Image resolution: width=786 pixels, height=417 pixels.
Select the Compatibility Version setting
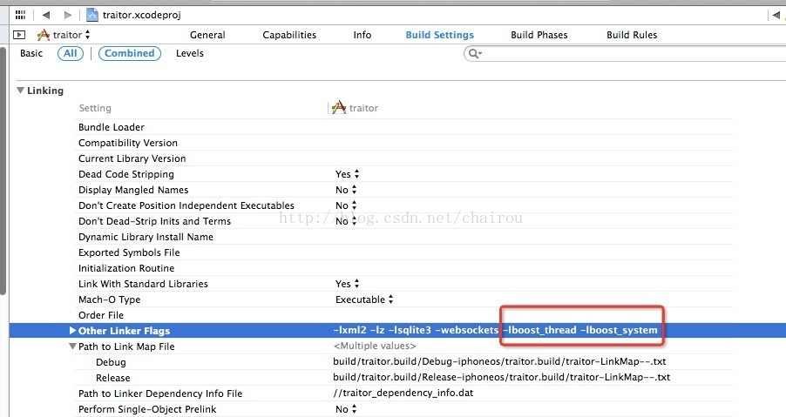pyautogui.click(x=128, y=143)
